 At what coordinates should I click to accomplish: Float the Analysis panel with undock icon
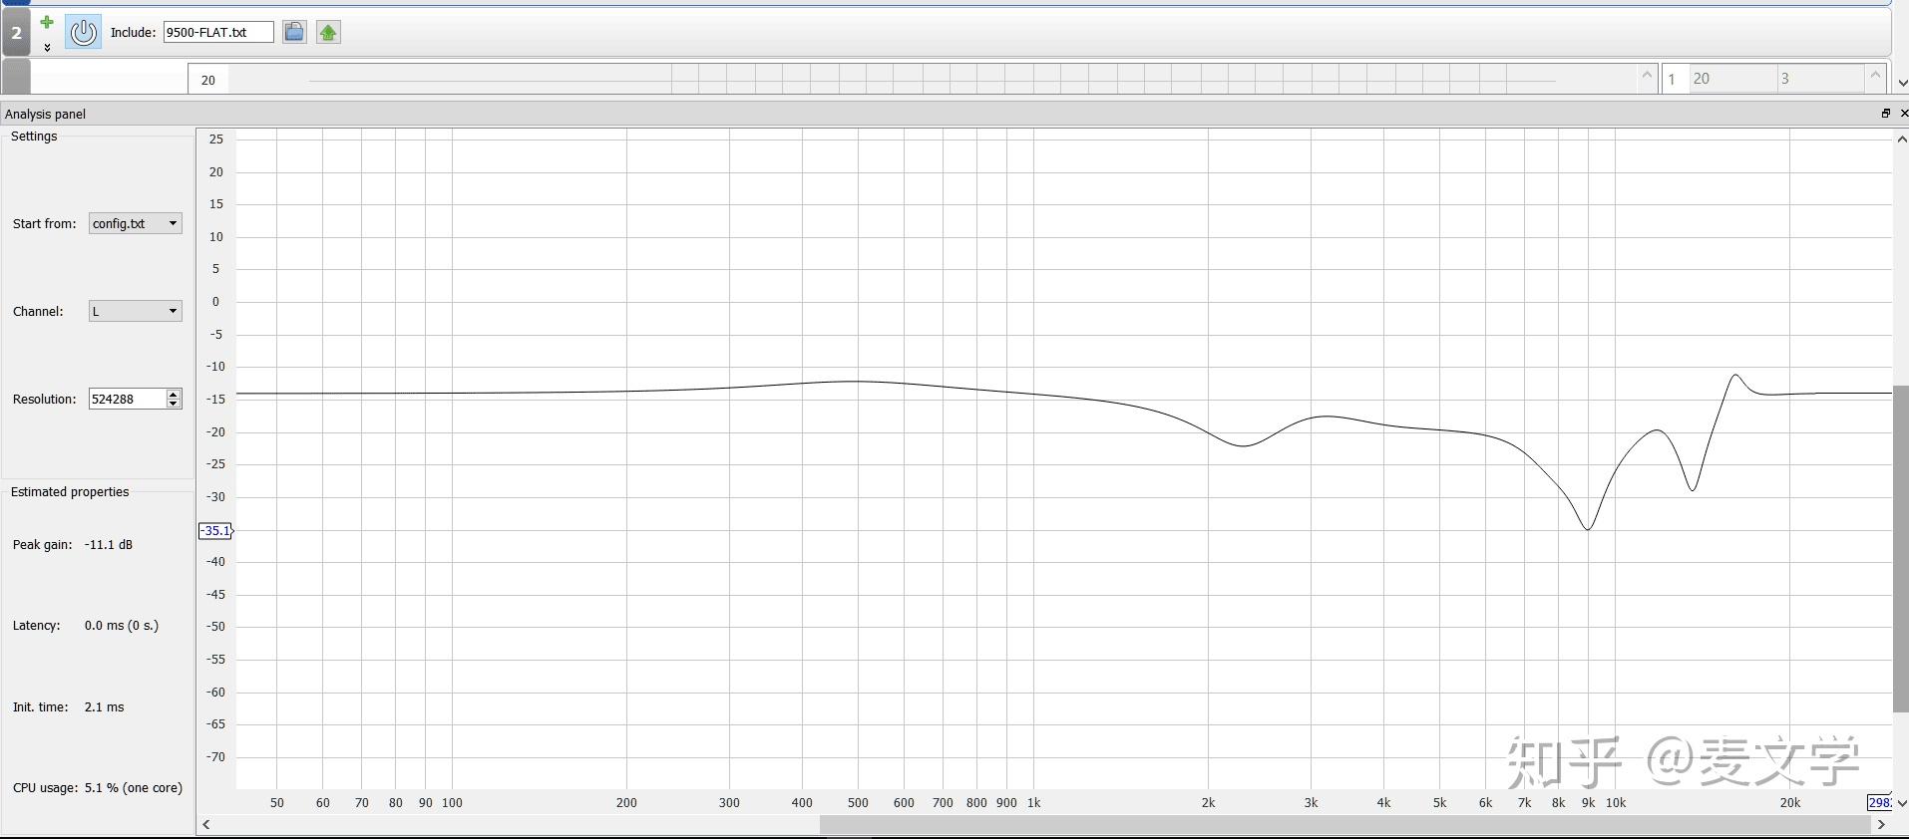[1885, 114]
